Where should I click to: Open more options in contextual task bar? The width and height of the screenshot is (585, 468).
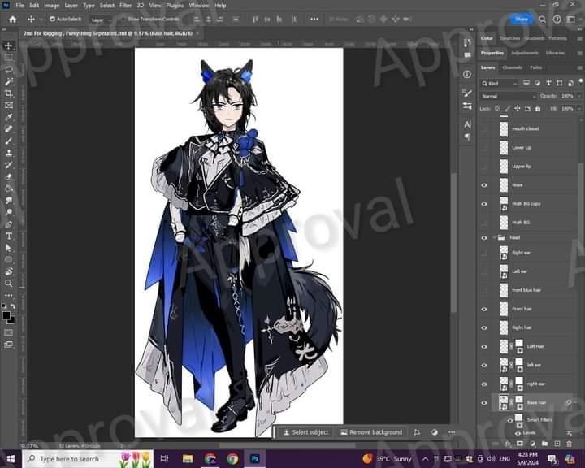pyautogui.click(x=452, y=432)
